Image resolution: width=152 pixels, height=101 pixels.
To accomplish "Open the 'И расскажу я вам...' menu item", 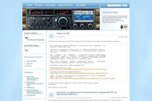I will [65, 5].
